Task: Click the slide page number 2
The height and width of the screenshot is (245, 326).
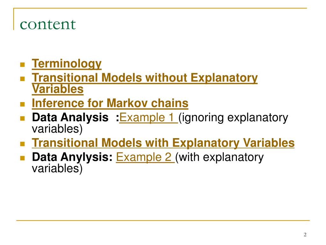Action: coord(305,234)
